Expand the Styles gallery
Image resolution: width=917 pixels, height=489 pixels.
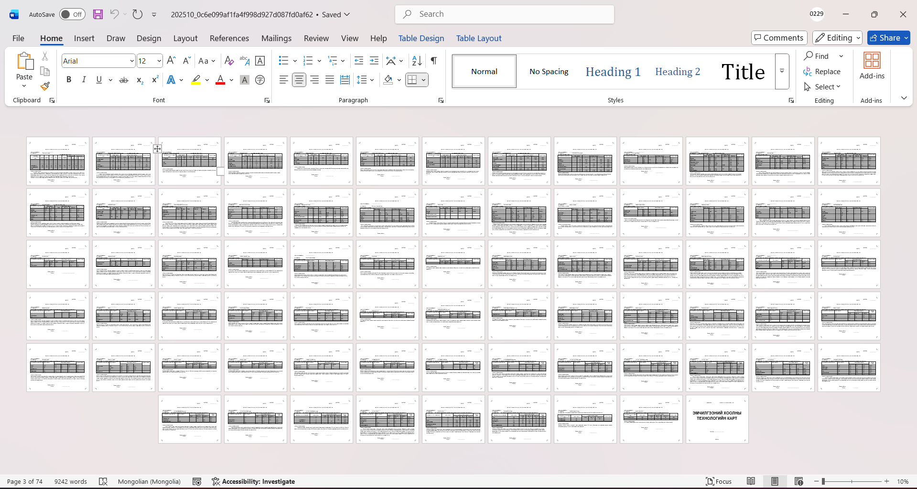point(782,71)
